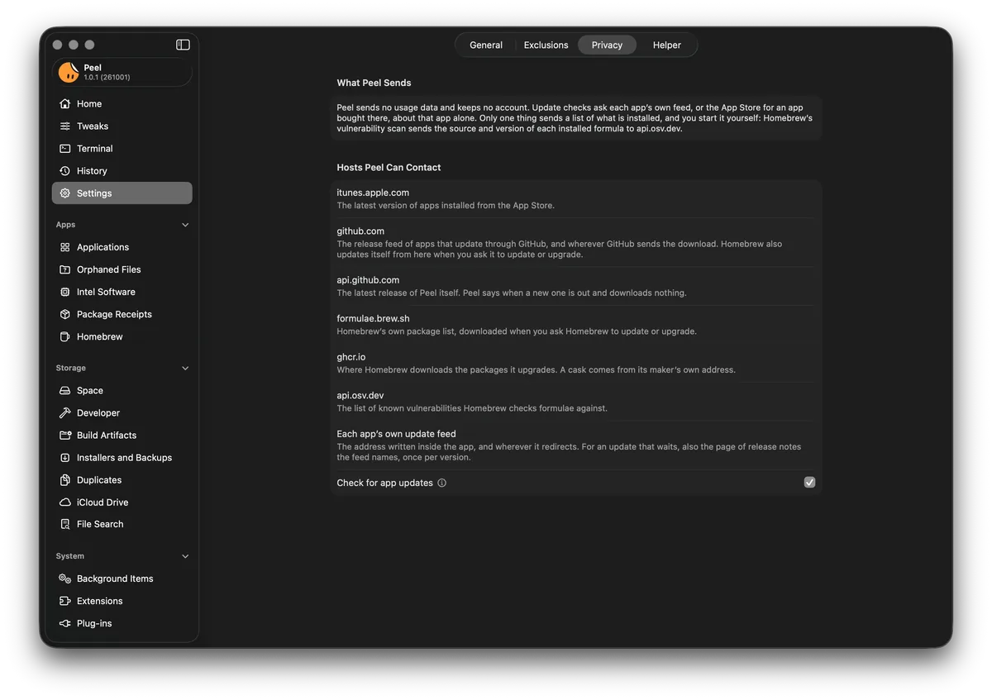Click the Background Items gears icon
Screen dimensions: 992x700
tap(65, 579)
